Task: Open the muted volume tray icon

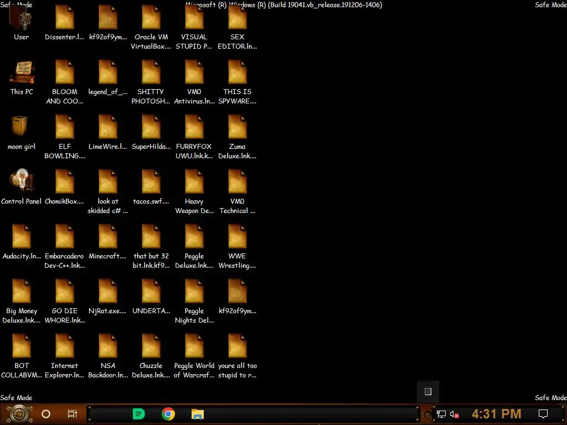Action: pos(454,414)
